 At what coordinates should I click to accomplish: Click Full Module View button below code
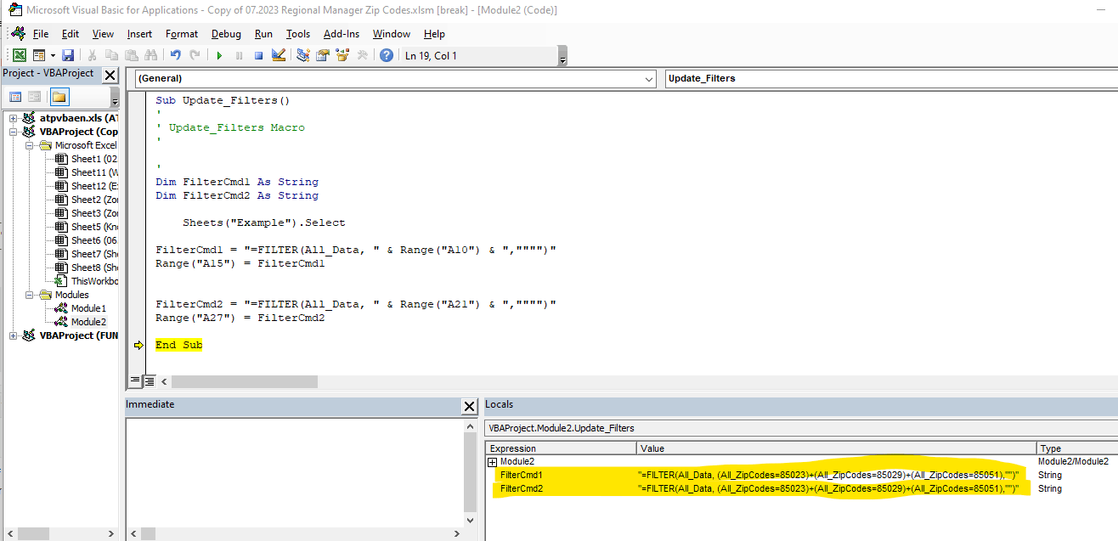tap(149, 381)
